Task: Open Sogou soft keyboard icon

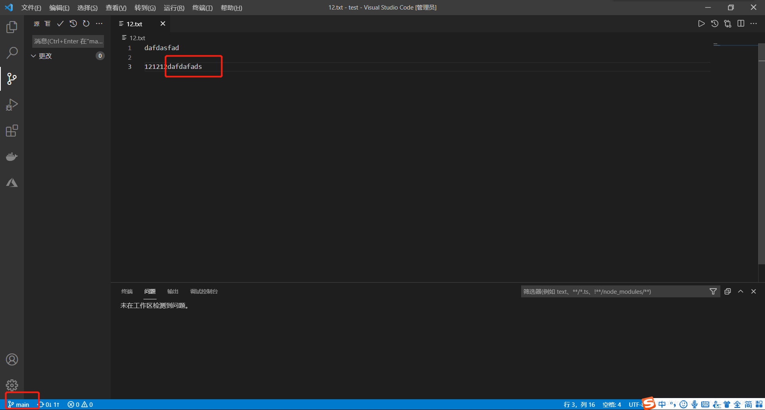Action: click(x=705, y=404)
